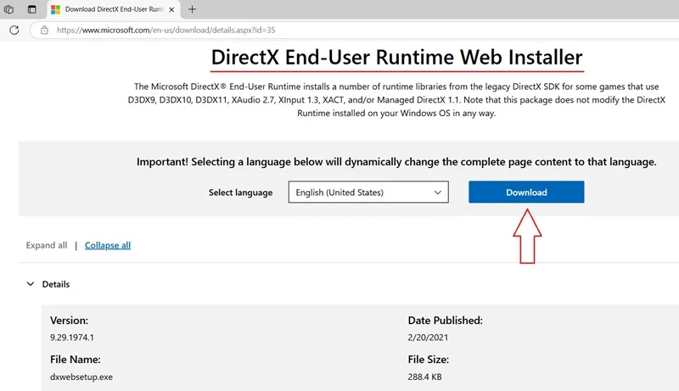679x391 pixels.
Task: Click the Date Published: label
Action: 445,321
